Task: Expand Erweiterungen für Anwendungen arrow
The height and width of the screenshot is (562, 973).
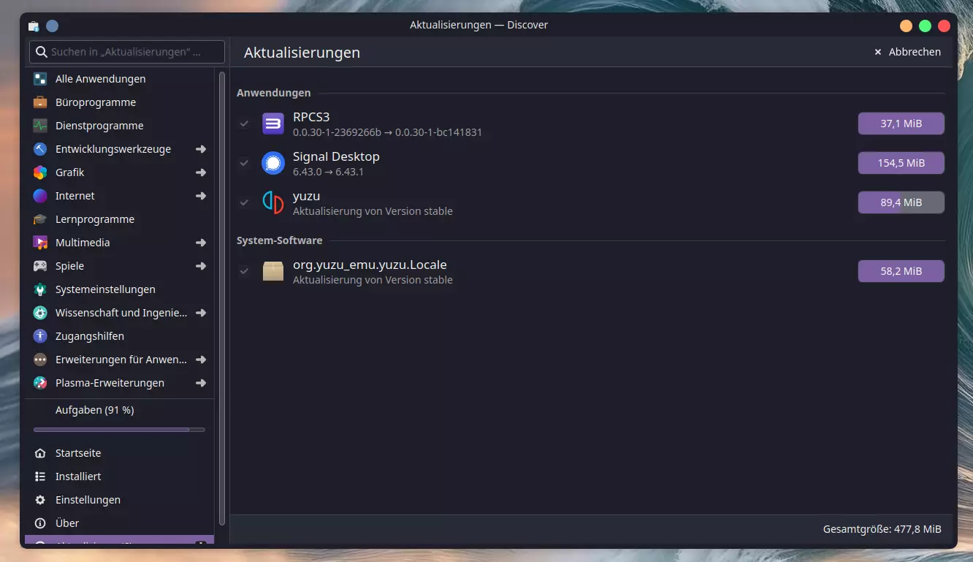Action: pos(201,360)
